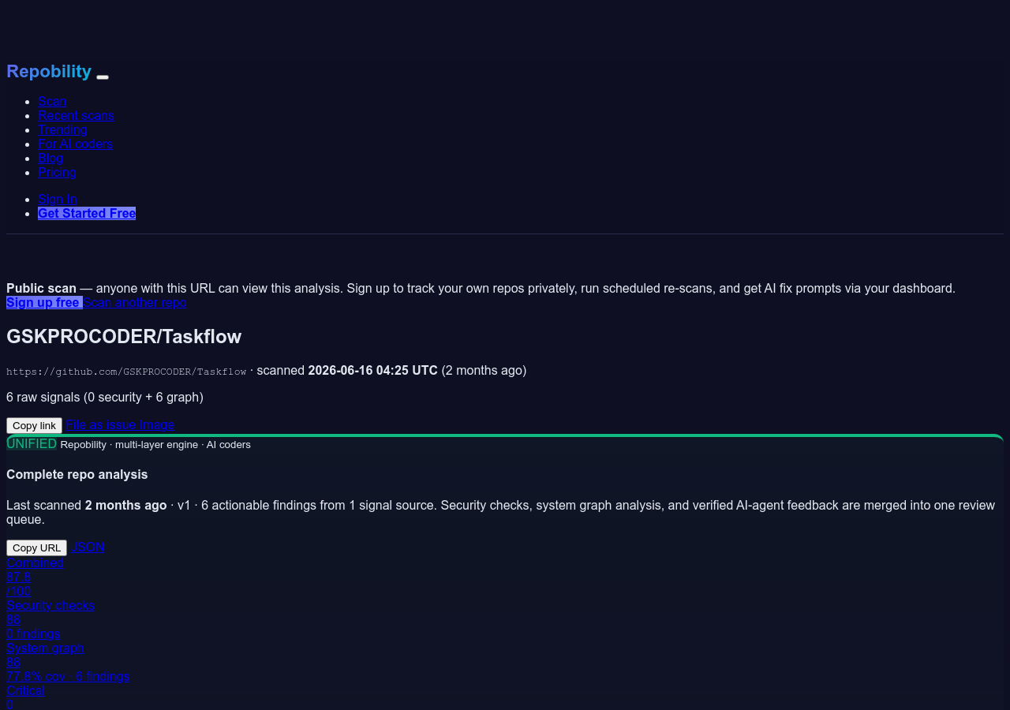The width and height of the screenshot is (1010, 710).
Task: Toggle the navbar hamburger menu button
Action: click(103, 77)
